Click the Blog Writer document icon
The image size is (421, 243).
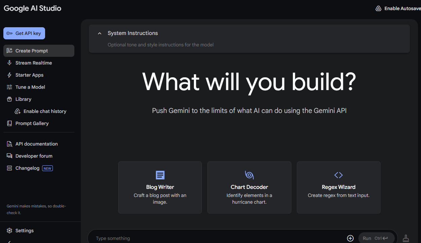point(160,175)
